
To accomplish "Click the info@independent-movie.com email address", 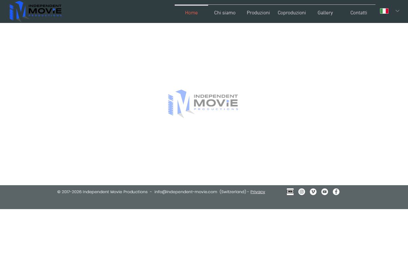I will pyautogui.click(x=186, y=192).
